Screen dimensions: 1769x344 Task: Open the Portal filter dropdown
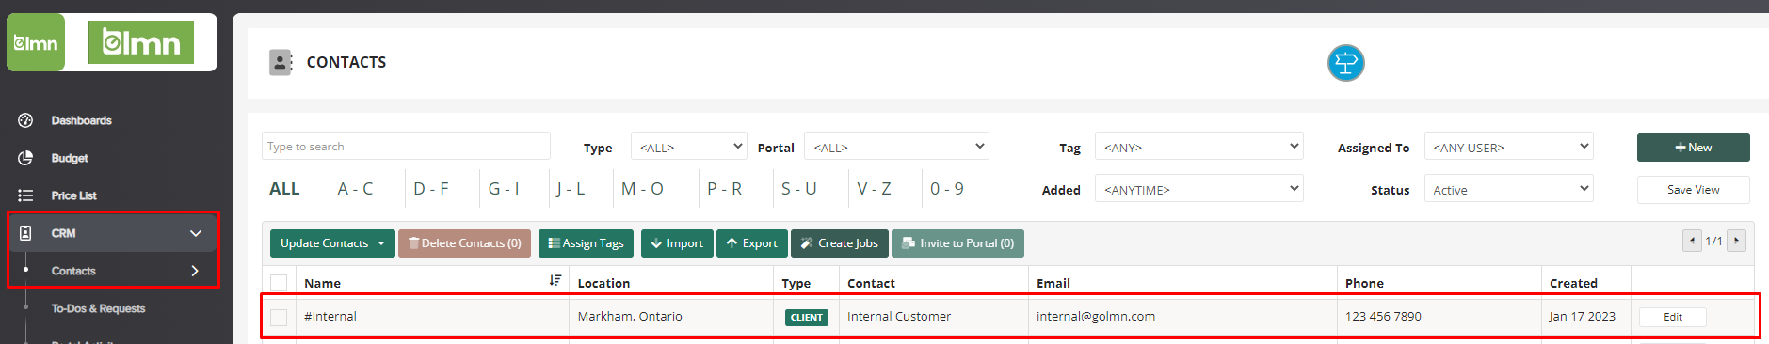[x=896, y=147]
